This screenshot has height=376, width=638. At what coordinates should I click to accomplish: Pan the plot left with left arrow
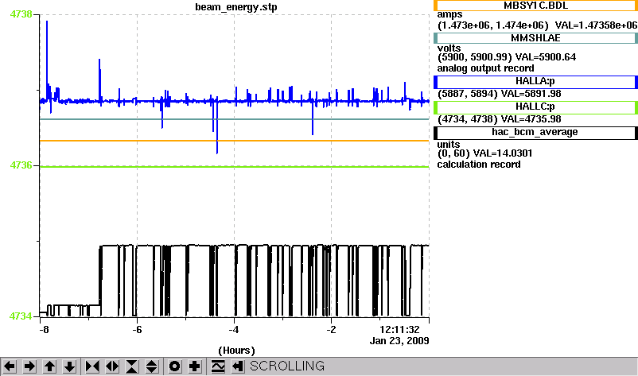pos(10,366)
